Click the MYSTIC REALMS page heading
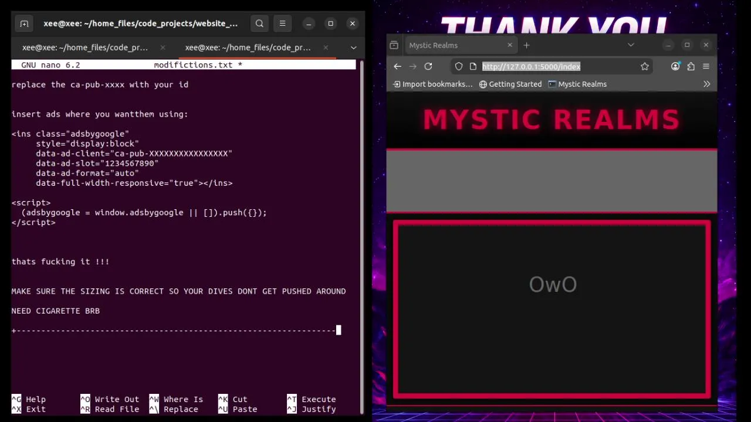 pyautogui.click(x=552, y=120)
